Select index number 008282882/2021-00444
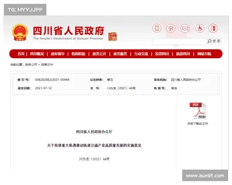232x185 pixels. [x=52, y=80]
